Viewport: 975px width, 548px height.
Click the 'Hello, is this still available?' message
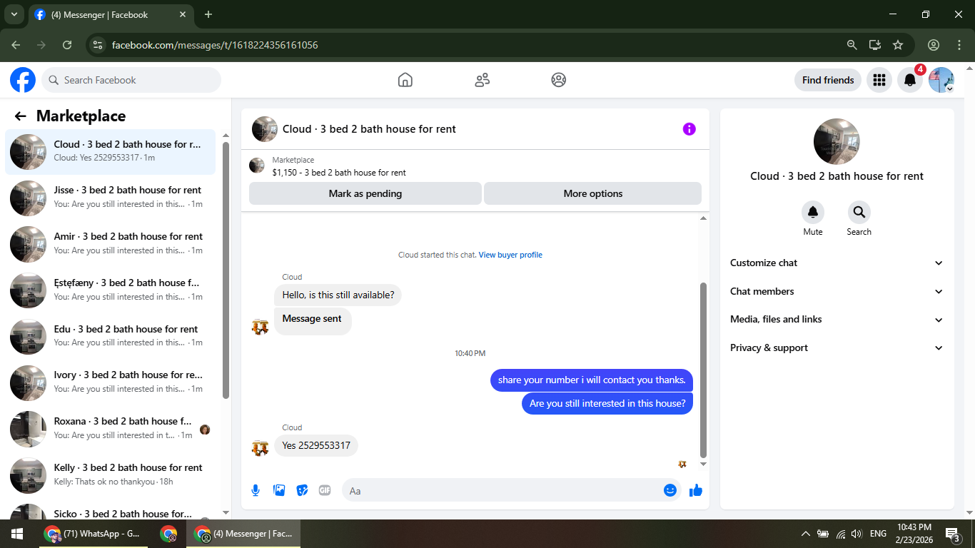pos(338,295)
